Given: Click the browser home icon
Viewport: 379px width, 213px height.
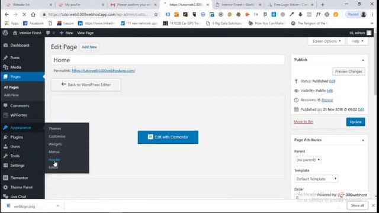Looking at the screenshot, I should pos(33,14).
